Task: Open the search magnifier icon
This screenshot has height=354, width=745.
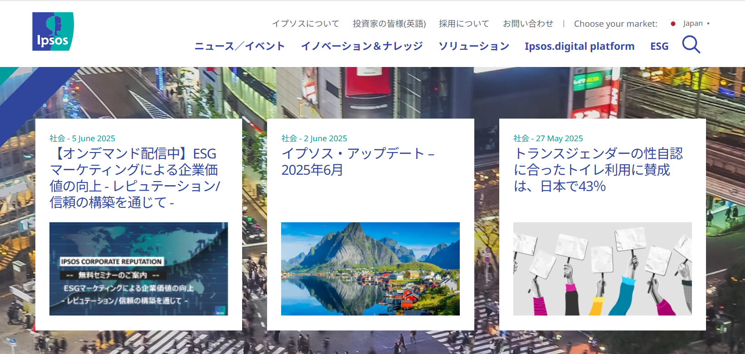Action: pos(691,45)
